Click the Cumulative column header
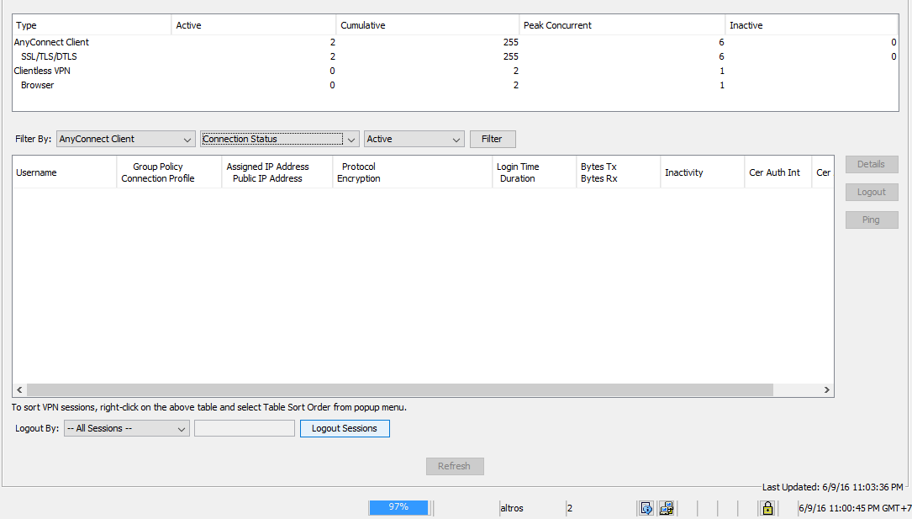This screenshot has height=519, width=912. pos(428,25)
